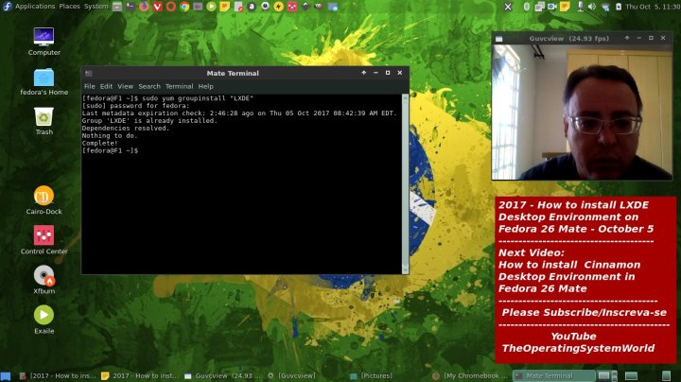Screen dimensions: 681x382
Task: Open the Search menu in Mate Terminal
Action: click(x=149, y=86)
